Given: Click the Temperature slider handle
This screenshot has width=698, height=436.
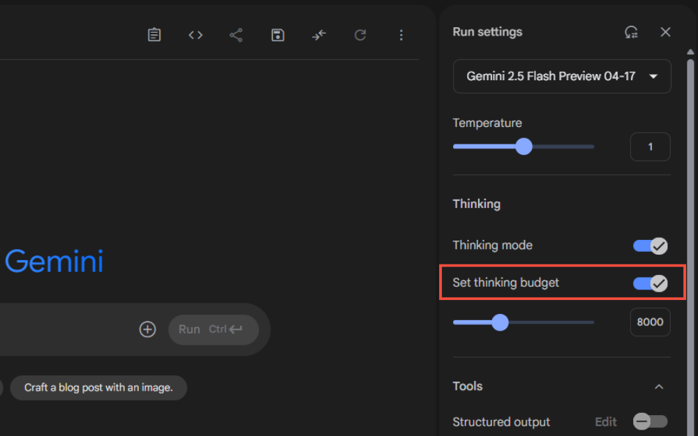Looking at the screenshot, I should pyautogui.click(x=524, y=146).
